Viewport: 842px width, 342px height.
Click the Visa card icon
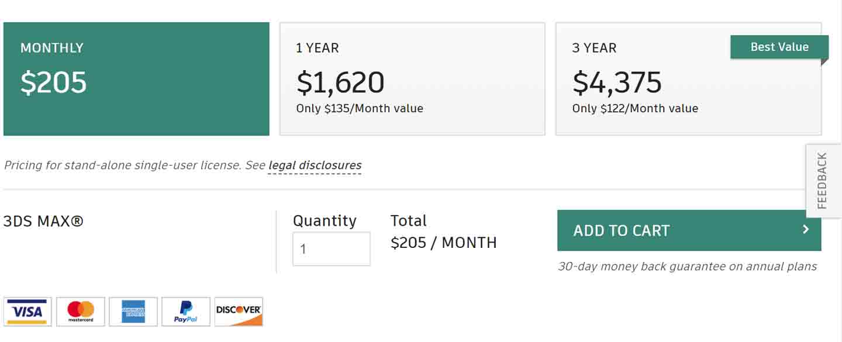click(28, 312)
